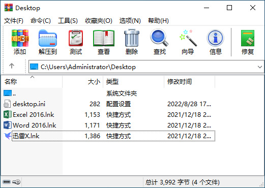Viewport: 265px width, 188px height.
Task: Show the 信息 (Info) icon
Action: click(215, 38)
